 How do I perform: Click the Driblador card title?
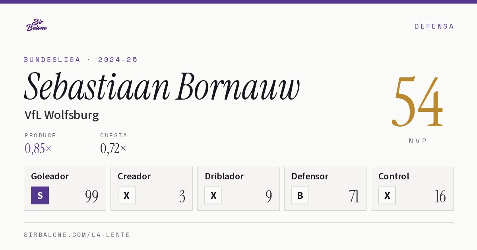coord(224,176)
